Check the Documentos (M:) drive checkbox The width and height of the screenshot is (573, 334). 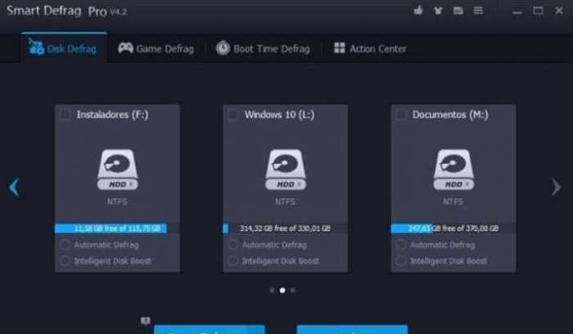click(x=401, y=115)
